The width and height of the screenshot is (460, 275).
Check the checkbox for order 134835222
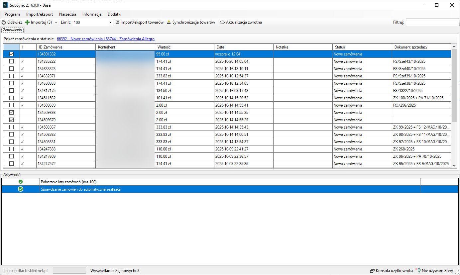click(x=11, y=61)
